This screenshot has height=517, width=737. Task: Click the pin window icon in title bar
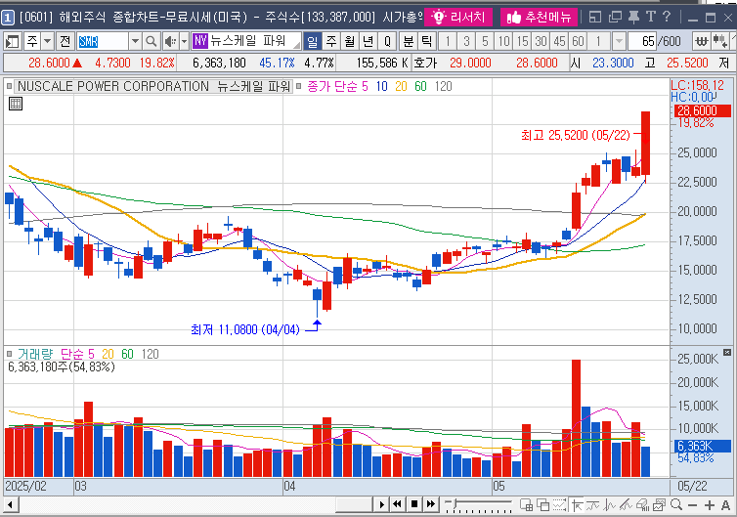click(633, 18)
